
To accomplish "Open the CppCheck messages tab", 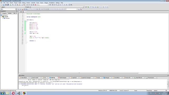I will (x=86, y=78).
